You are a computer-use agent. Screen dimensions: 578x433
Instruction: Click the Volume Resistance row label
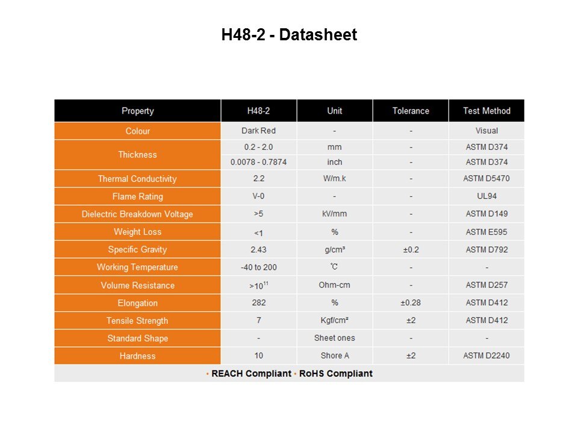pyautogui.click(x=137, y=285)
